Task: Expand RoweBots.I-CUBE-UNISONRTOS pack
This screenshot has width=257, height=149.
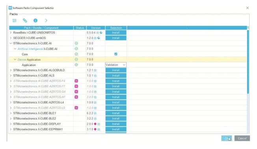Action: (x=11, y=33)
